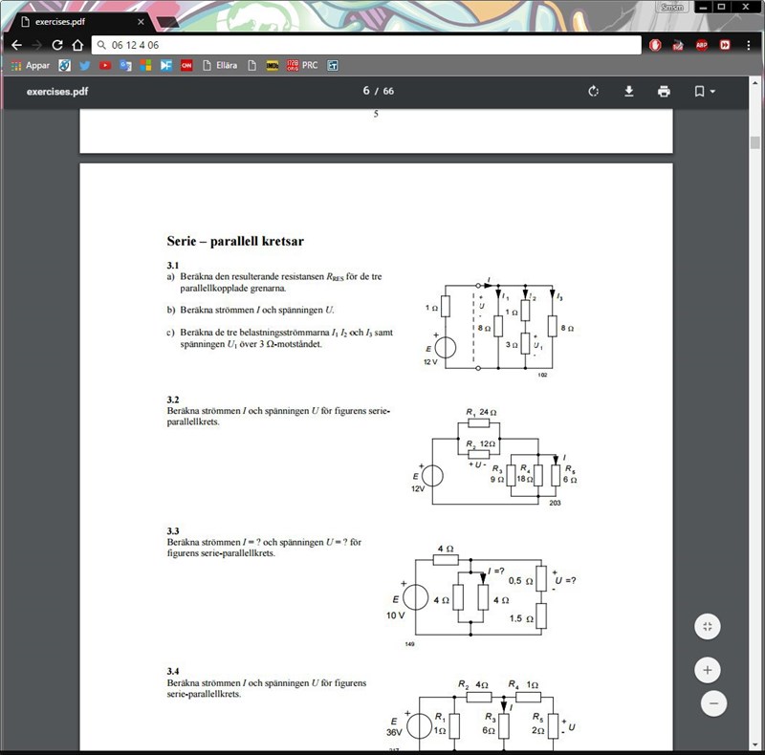This screenshot has height=755, width=765.
Task: Open the browser home page
Action: (78, 45)
